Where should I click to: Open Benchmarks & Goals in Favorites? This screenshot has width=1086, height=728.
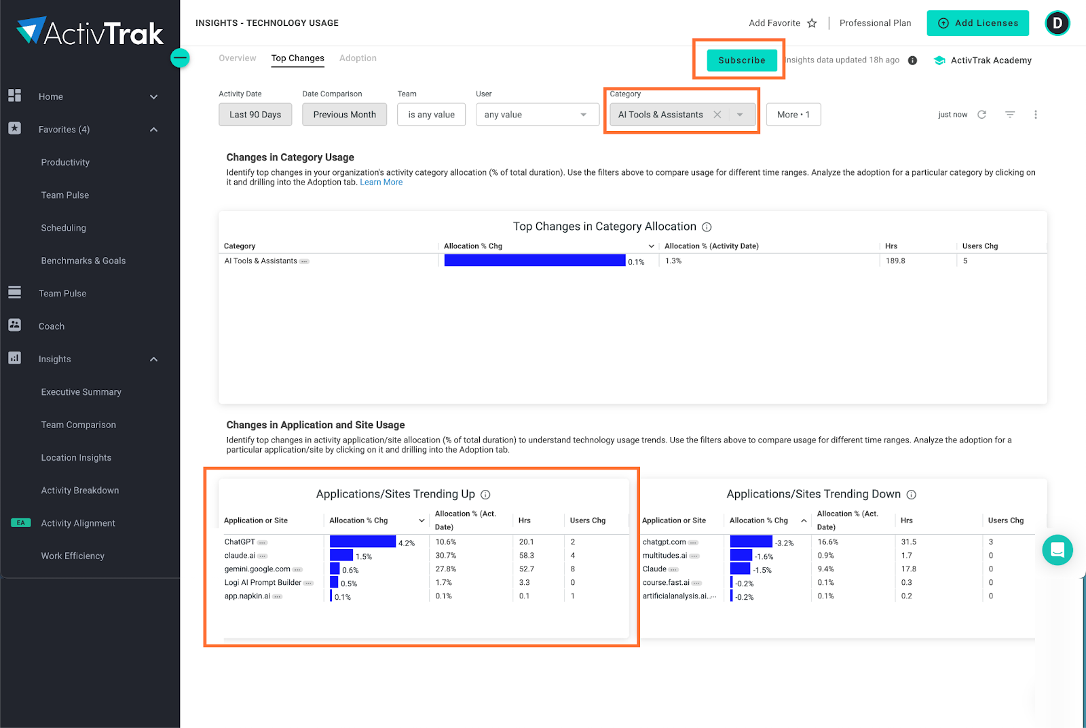tap(83, 261)
